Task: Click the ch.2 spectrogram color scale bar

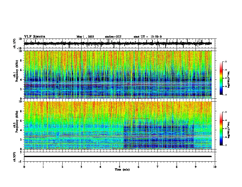Action: [x=221, y=129]
